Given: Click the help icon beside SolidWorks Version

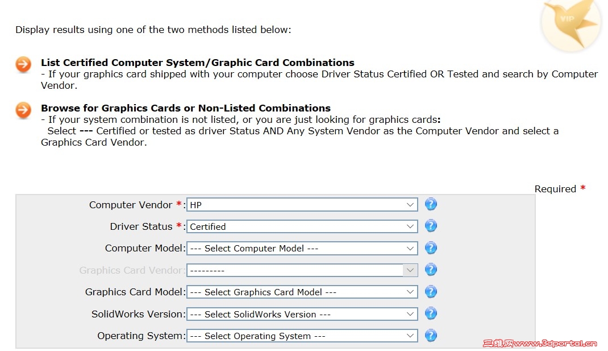Looking at the screenshot, I should tap(431, 313).
